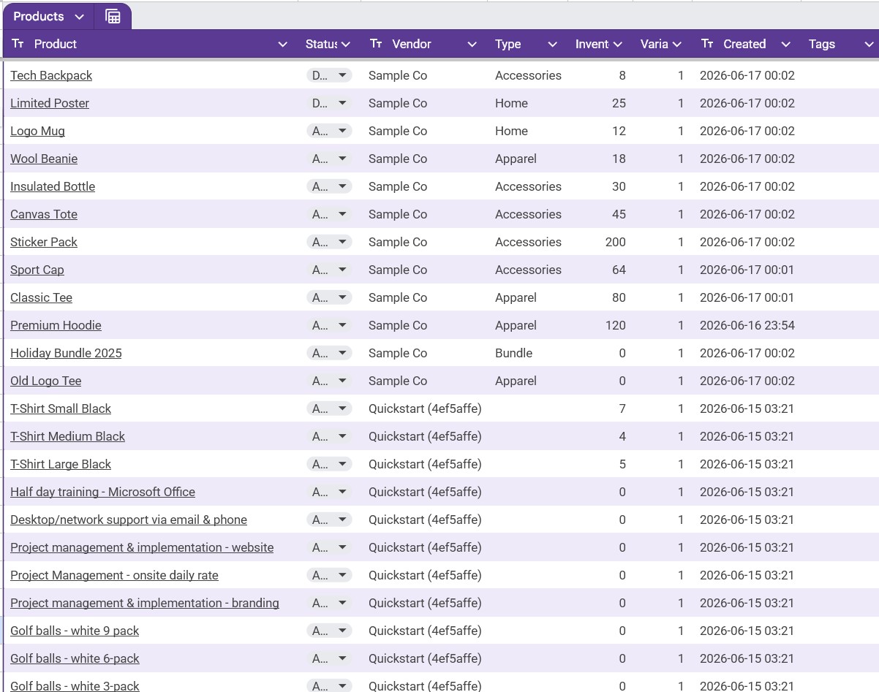This screenshot has width=879, height=692.
Task: Open Project management & implementation - website link
Action: pyautogui.click(x=142, y=547)
